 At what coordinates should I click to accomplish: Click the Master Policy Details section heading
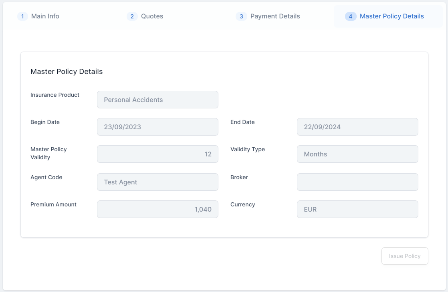(x=67, y=72)
